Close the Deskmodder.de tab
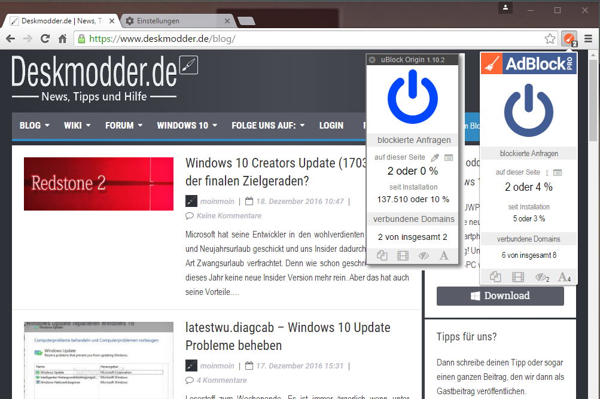 [112, 21]
